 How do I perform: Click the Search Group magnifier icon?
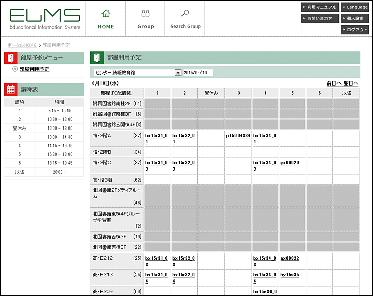(x=185, y=13)
